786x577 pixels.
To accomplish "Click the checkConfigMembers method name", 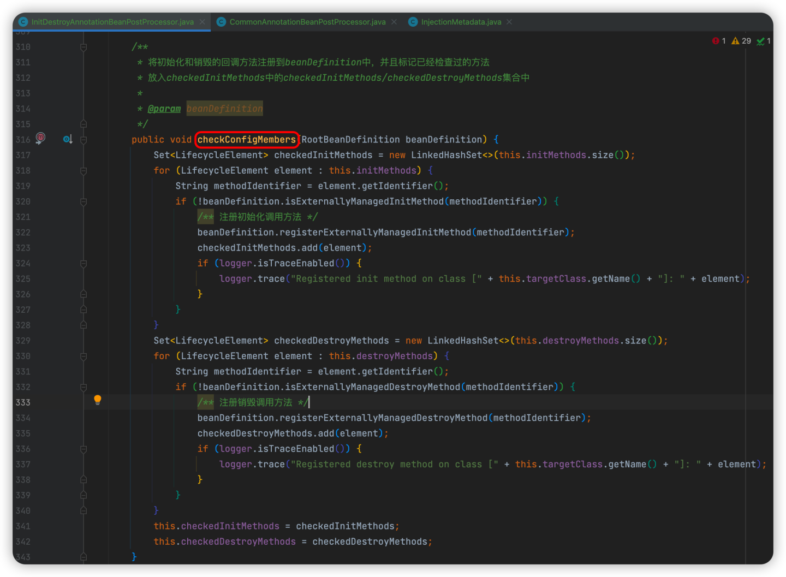I will point(246,140).
